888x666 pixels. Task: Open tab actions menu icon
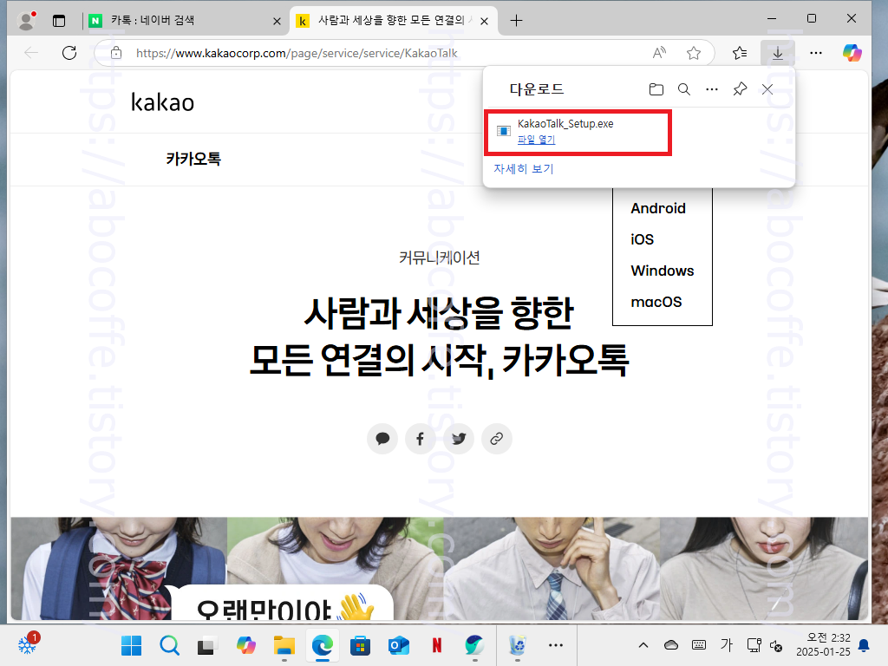tap(59, 21)
